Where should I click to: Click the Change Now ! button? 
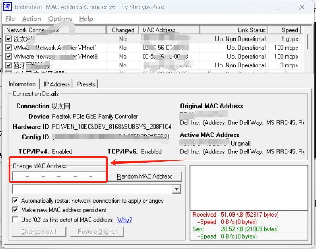[x=39, y=232]
